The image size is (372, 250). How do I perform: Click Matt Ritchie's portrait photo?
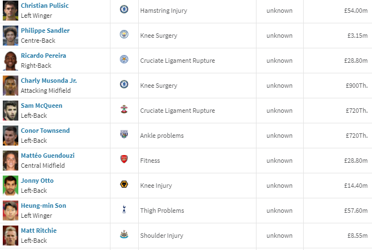(x=11, y=236)
